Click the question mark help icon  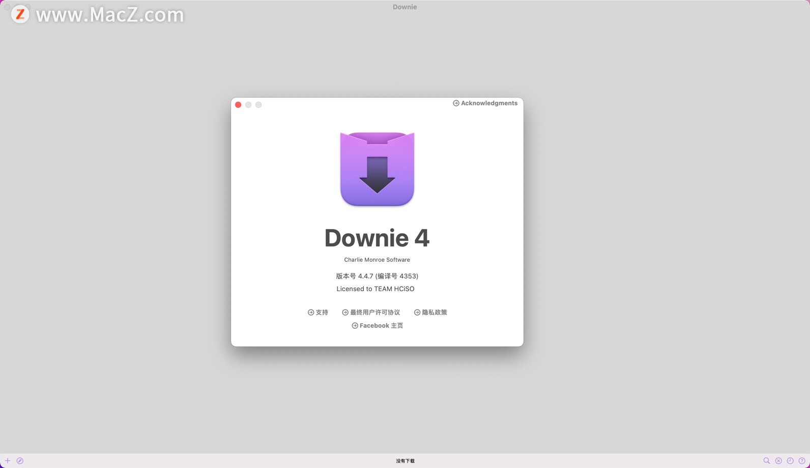pyautogui.click(x=802, y=461)
